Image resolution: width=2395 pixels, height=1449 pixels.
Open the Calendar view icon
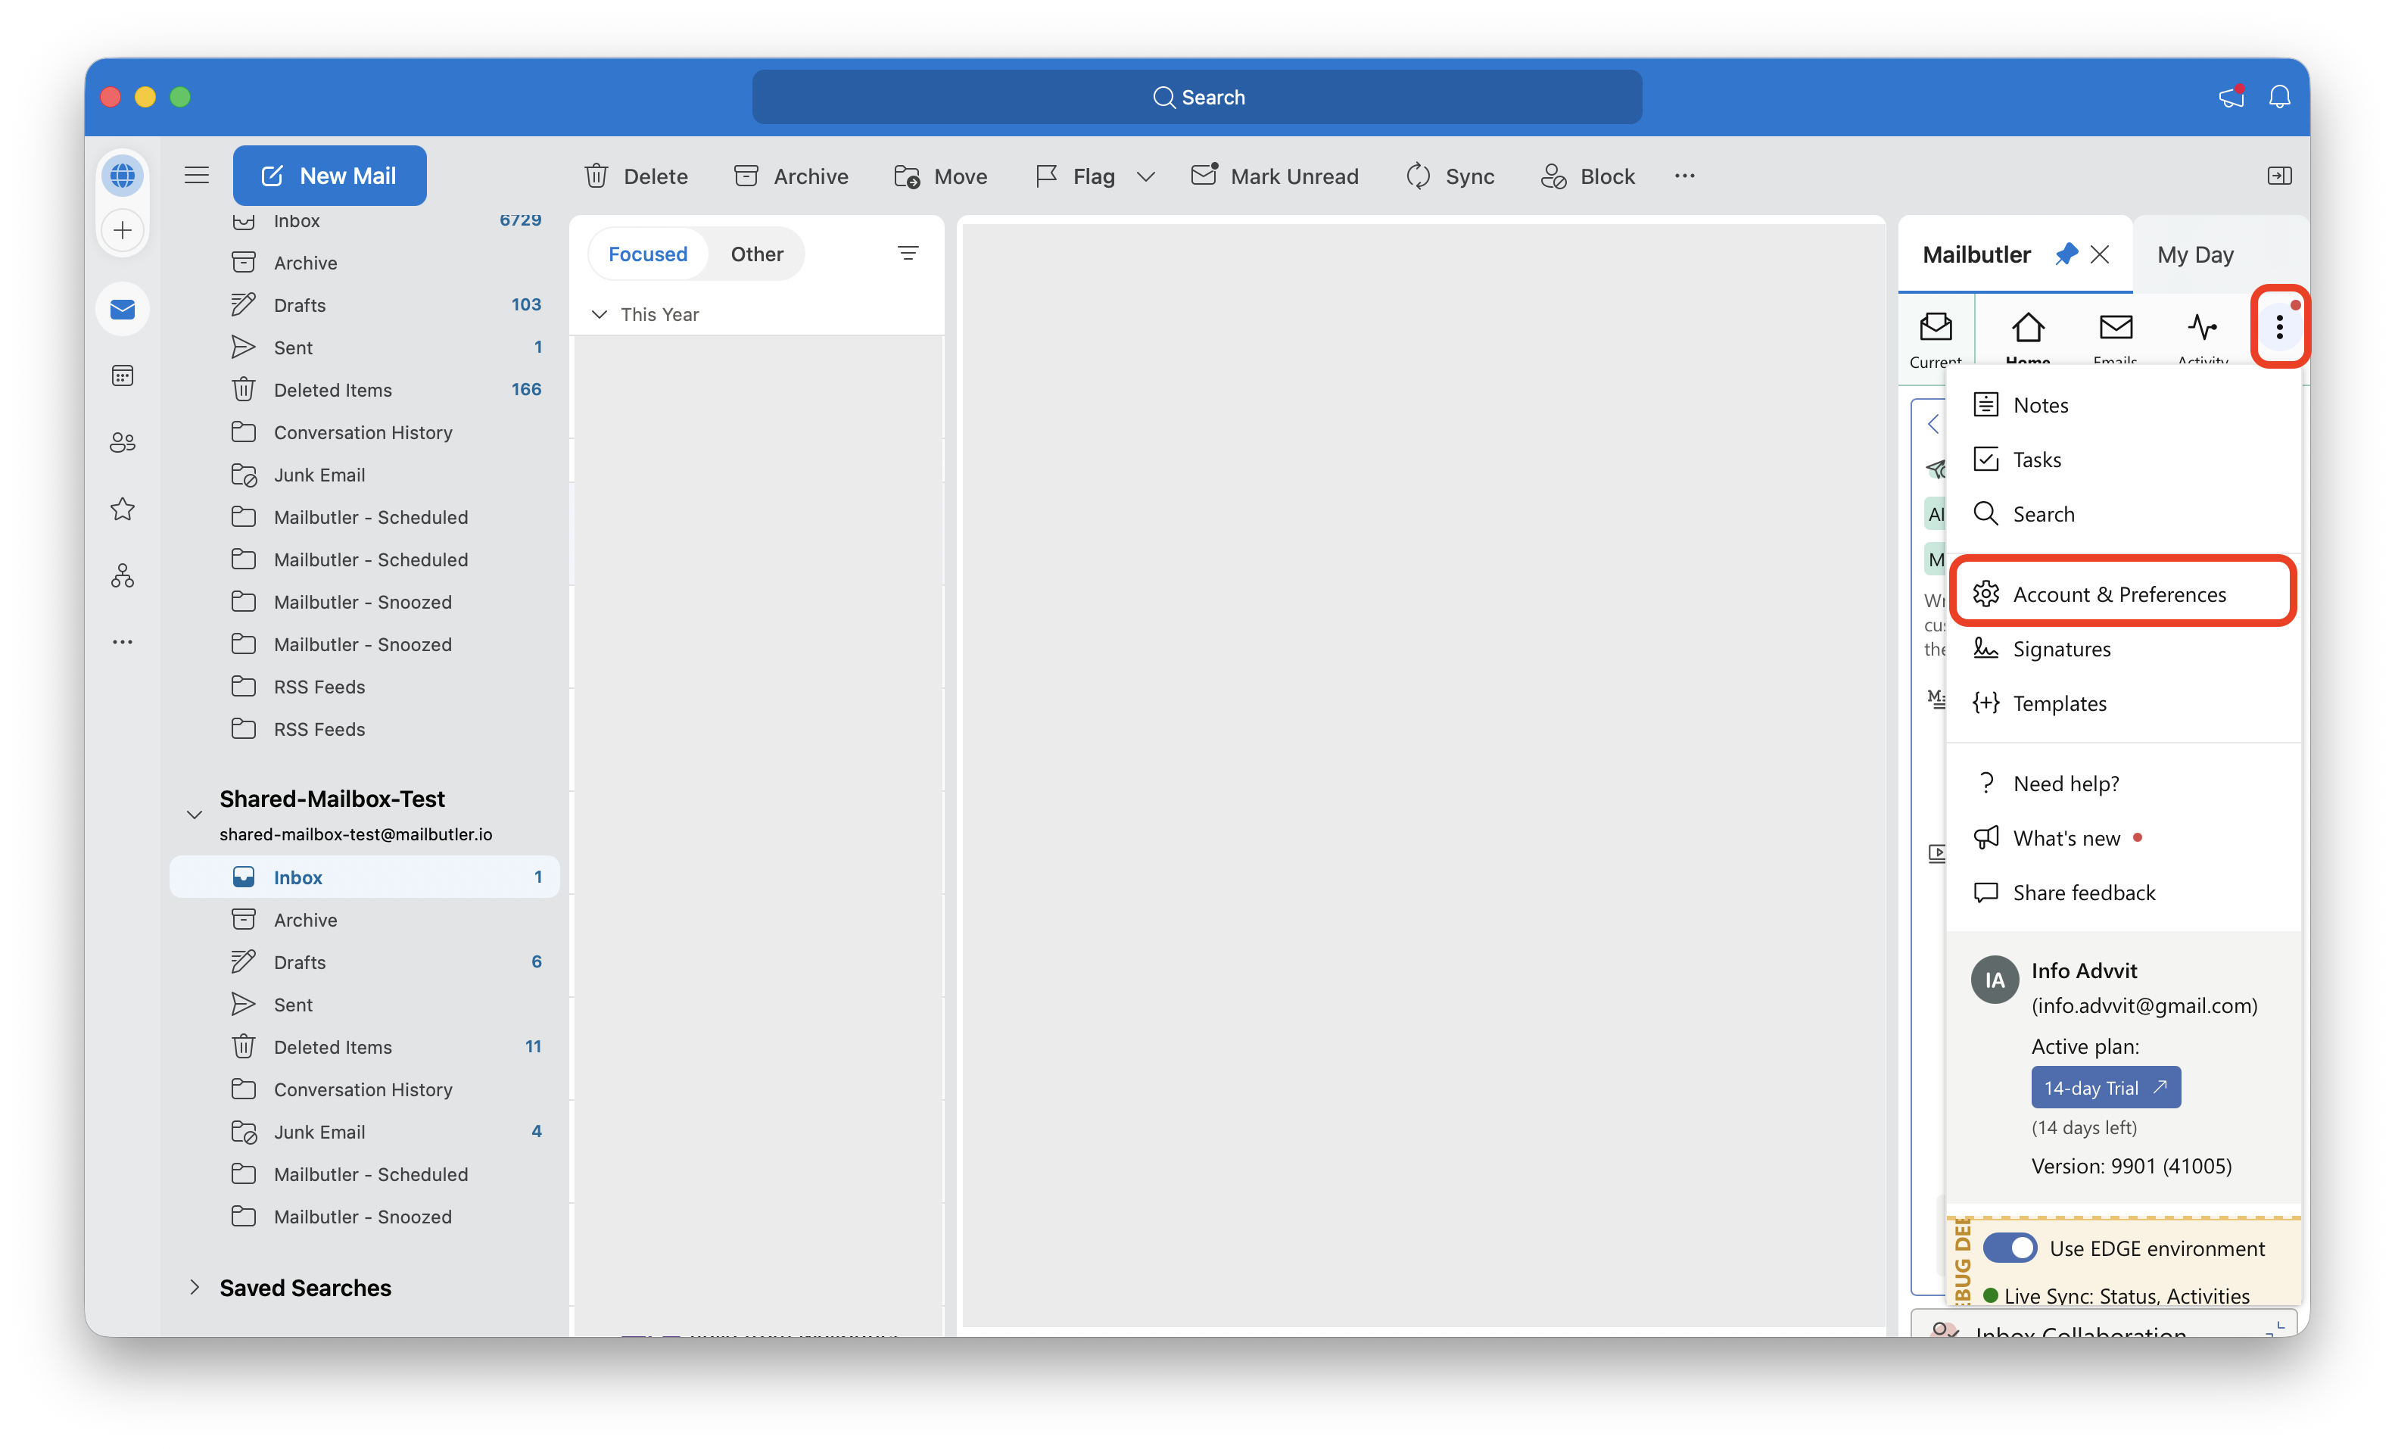(123, 376)
